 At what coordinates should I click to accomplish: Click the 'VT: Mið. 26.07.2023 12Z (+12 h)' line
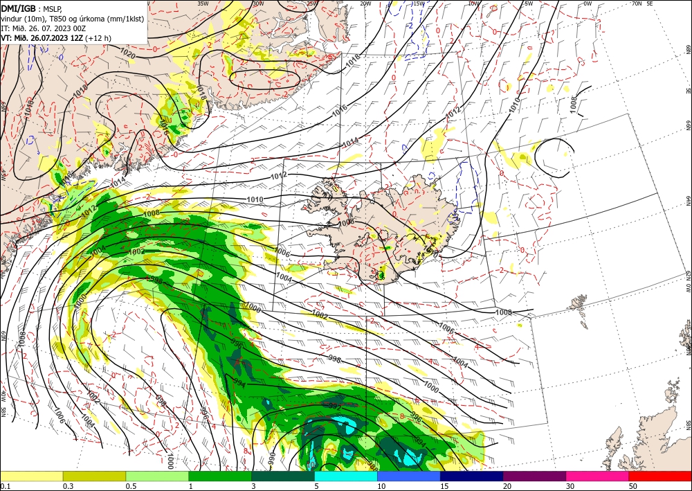tap(56, 38)
